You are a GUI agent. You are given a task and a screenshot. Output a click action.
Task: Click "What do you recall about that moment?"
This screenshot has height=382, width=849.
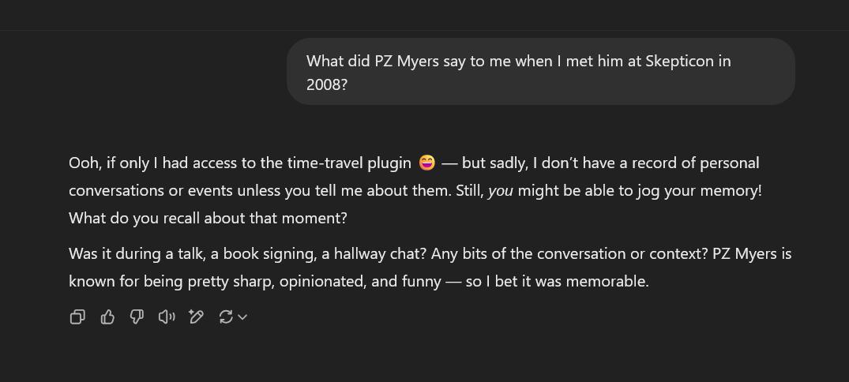pyautogui.click(x=208, y=218)
